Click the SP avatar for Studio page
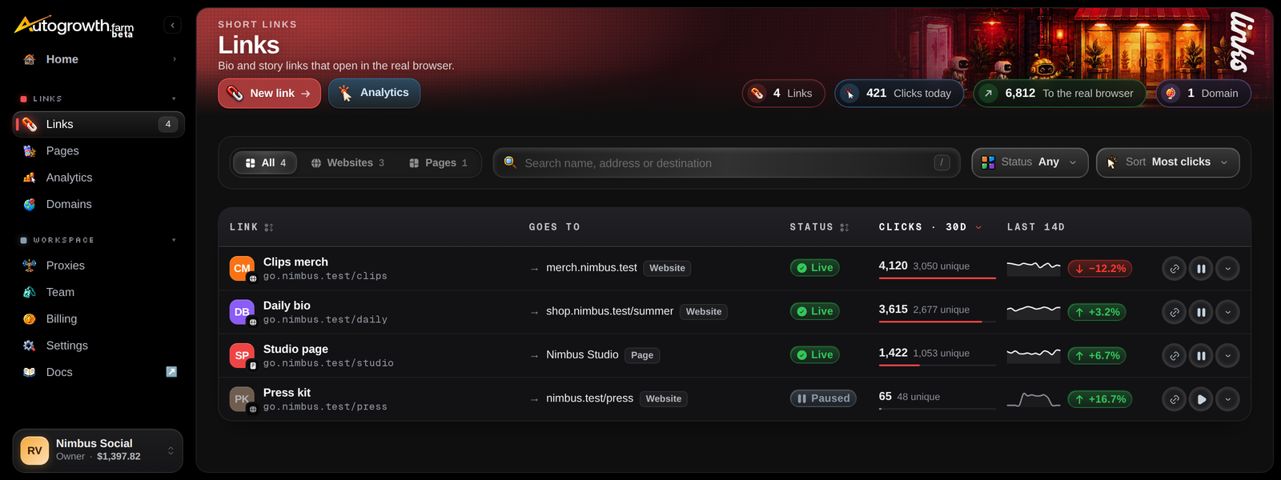This screenshot has width=1281, height=480. (242, 356)
